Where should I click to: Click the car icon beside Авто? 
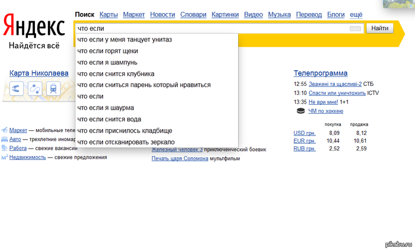(x=4, y=139)
